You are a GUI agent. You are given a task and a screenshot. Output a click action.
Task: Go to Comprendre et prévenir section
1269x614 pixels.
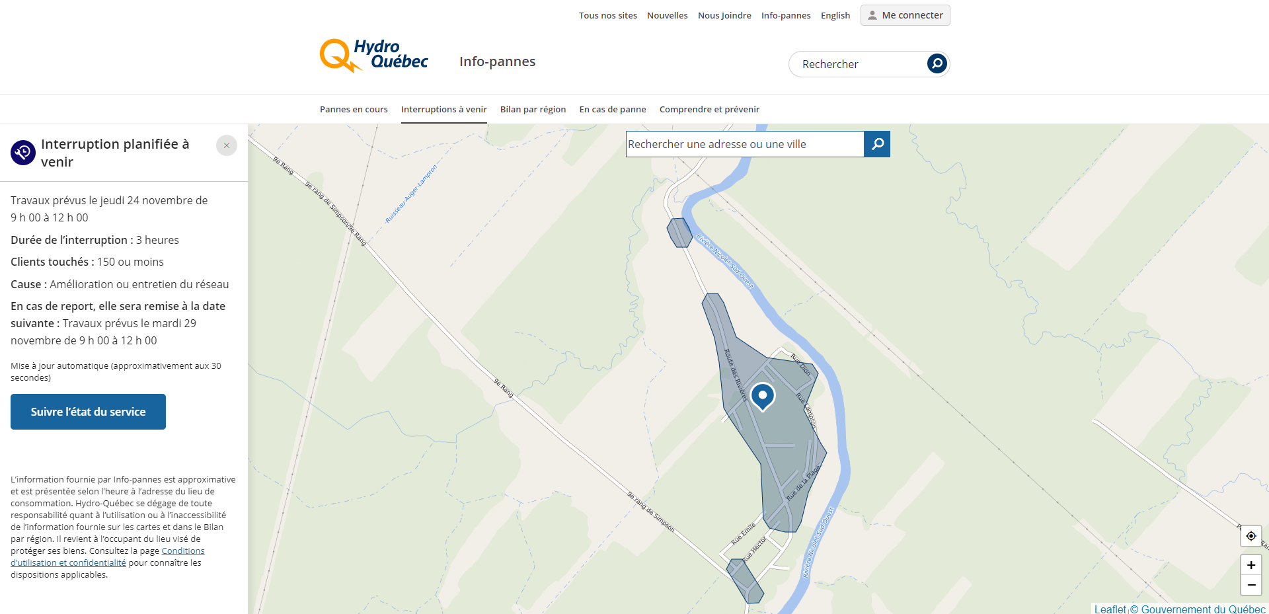click(709, 110)
